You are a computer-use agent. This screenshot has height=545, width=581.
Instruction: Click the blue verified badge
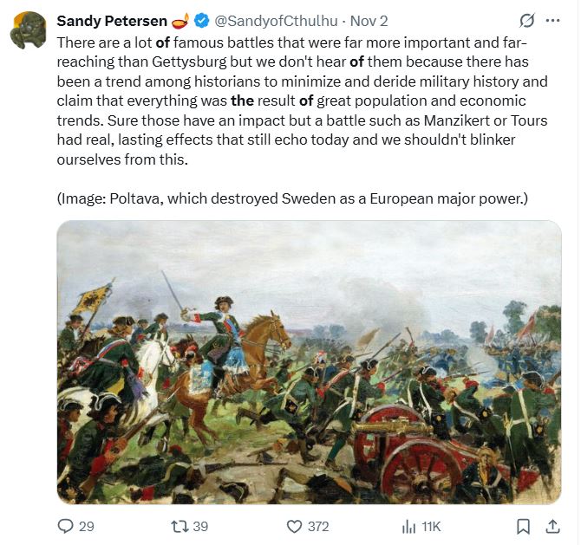coord(199,21)
